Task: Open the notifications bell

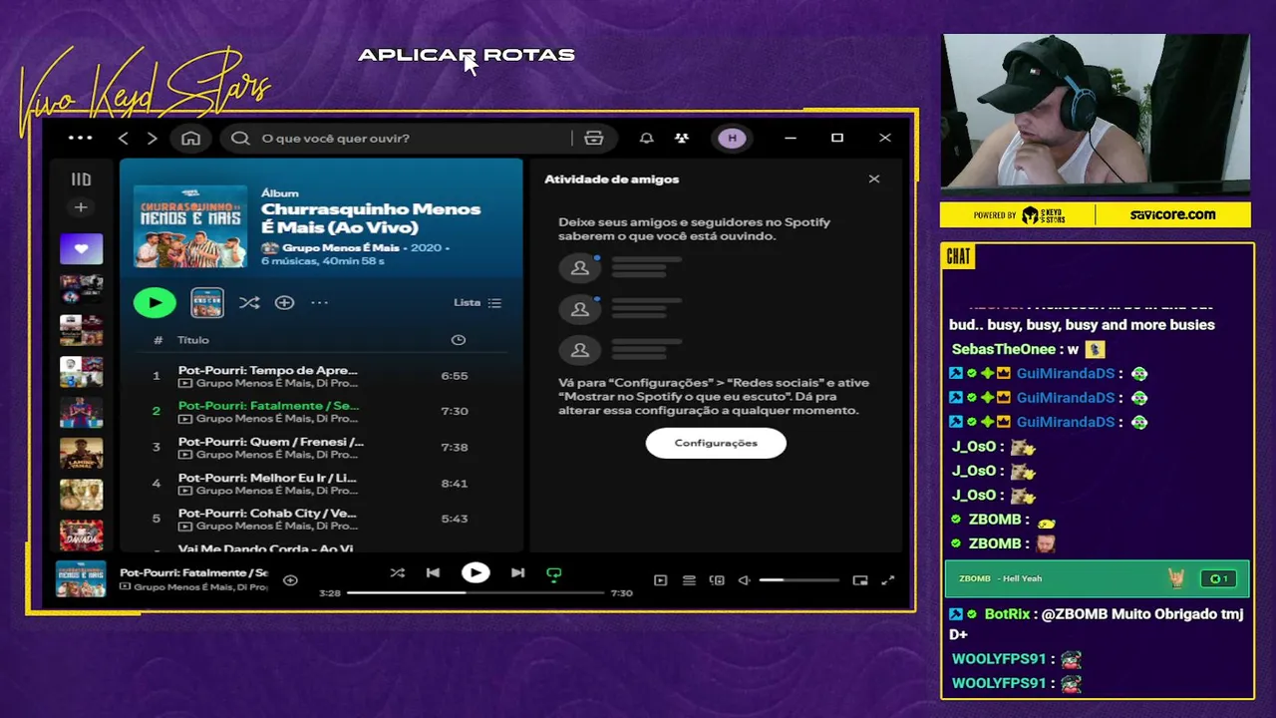Action: pos(646,138)
